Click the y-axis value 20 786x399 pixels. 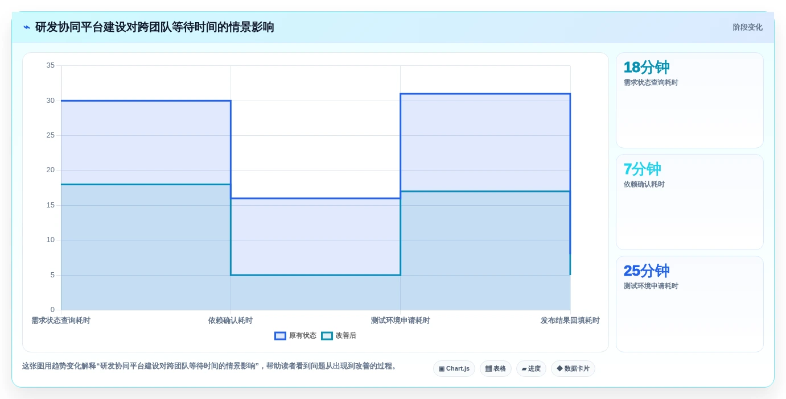[51, 170]
